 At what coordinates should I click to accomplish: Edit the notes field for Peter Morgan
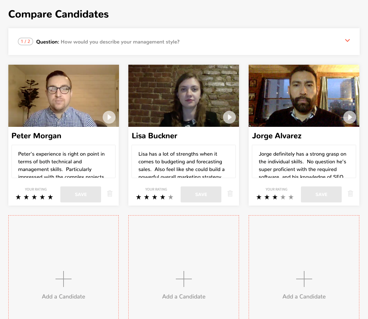(x=64, y=161)
